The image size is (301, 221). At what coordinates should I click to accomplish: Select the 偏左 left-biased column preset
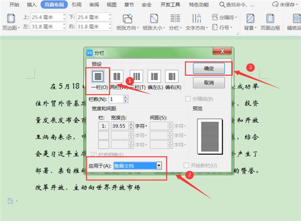pyautogui.click(x=154, y=76)
